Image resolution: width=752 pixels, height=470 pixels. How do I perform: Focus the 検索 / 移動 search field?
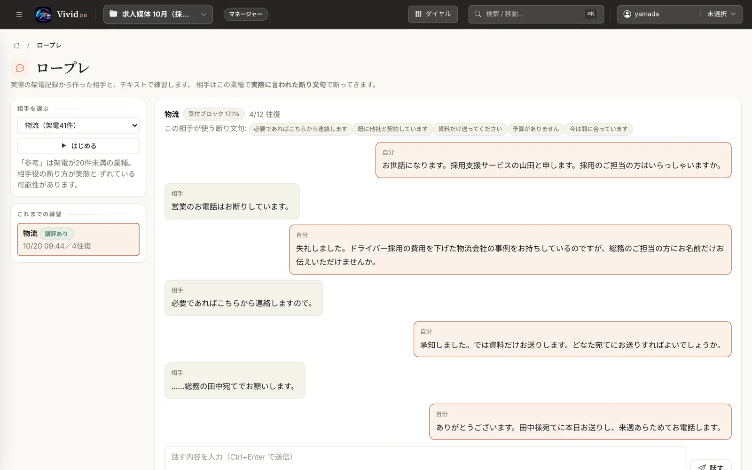coord(536,14)
